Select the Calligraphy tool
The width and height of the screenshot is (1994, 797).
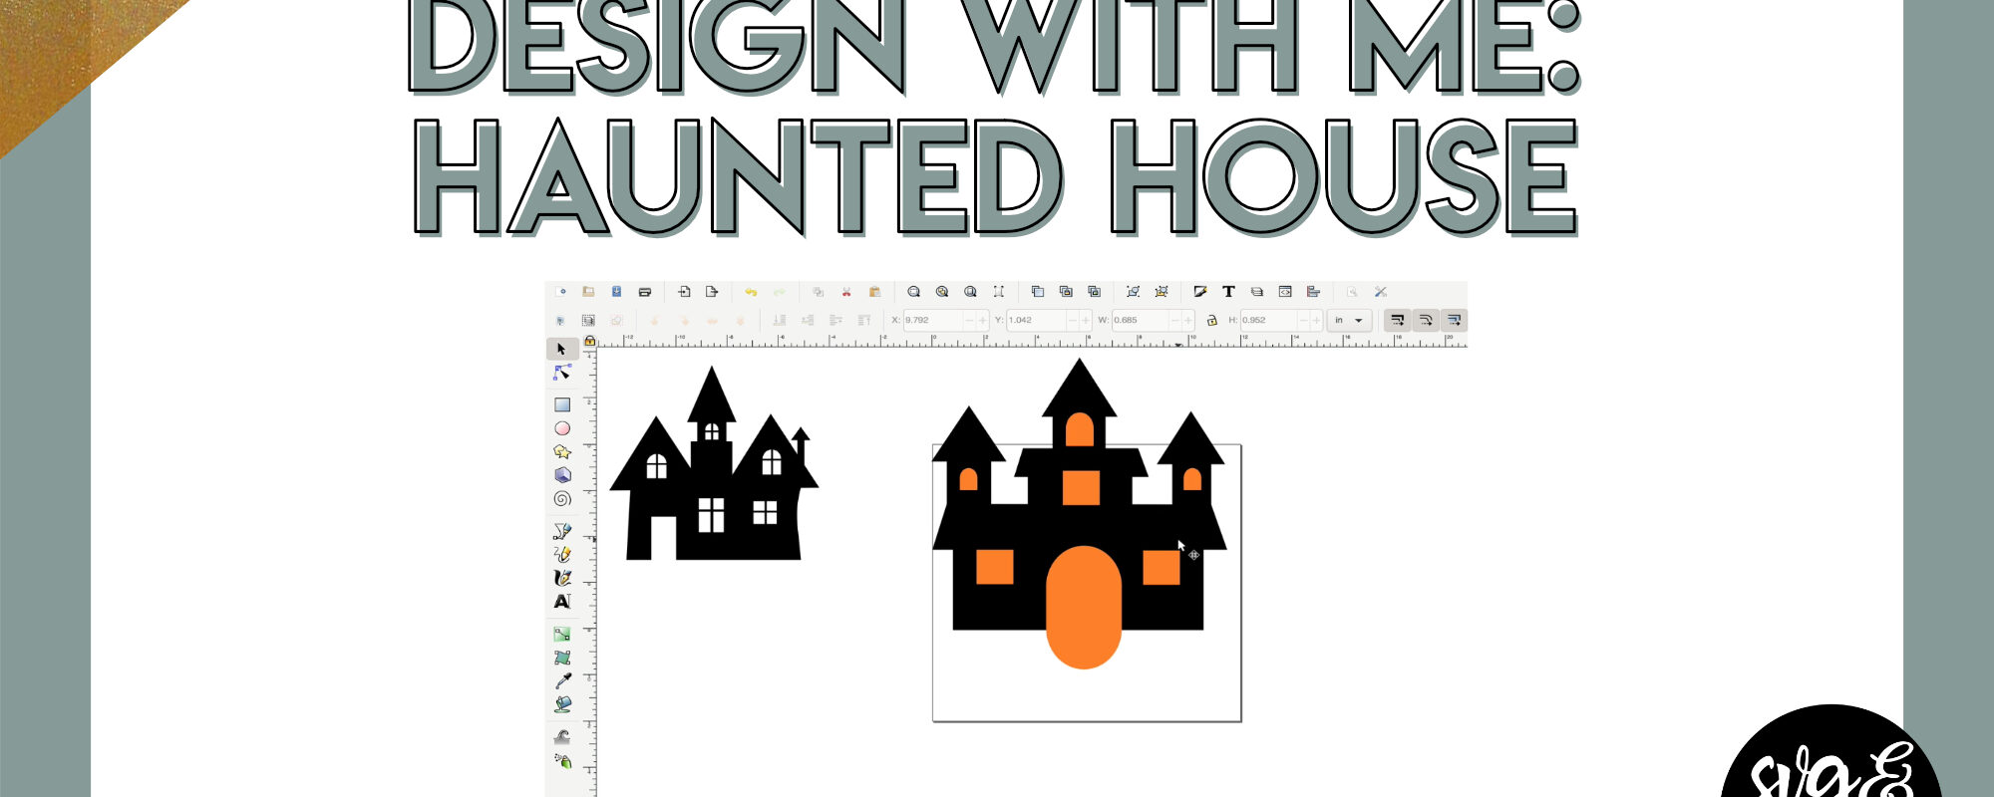pos(562,578)
